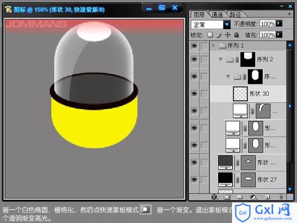Hide the 形状 27 layer
The image size is (297, 223).
tap(194, 179)
